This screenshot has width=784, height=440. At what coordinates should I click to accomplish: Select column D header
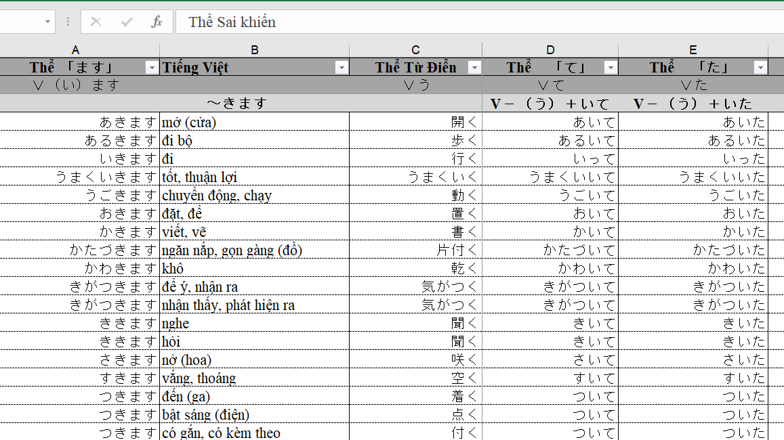coord(550,49)
